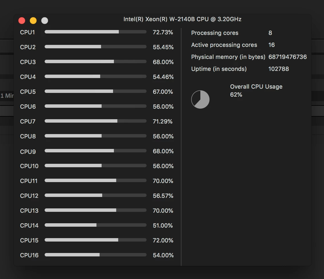The width and height of the screenshot is (324, 279).
Task: Click the CPU13 usage bar
Action: (96, 210)
